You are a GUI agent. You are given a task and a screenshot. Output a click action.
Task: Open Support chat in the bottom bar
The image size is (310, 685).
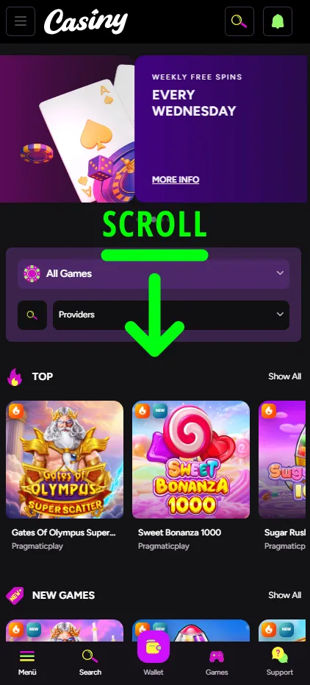tap(280, 661)
